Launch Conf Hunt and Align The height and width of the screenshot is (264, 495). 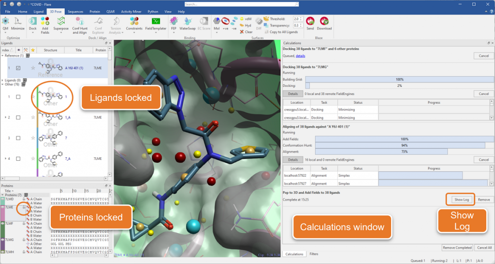tap(79, 22)
